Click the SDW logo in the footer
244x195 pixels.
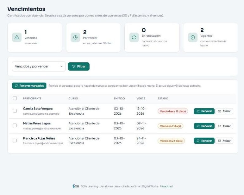tap(76, 186)
